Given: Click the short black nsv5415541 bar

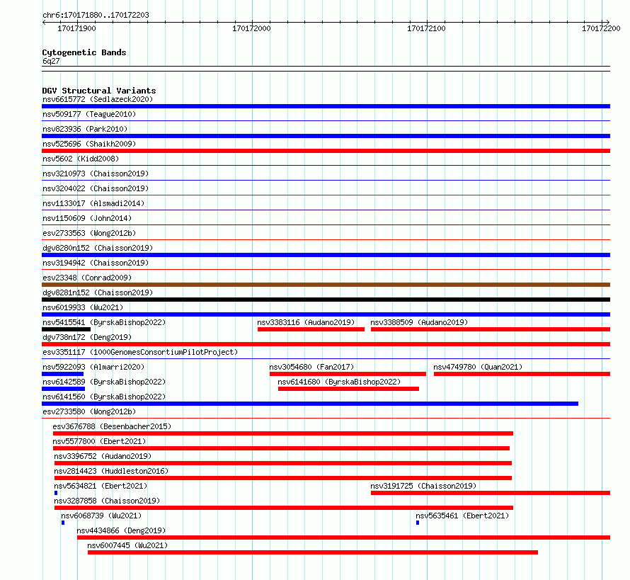Looking at the screenshot, I should click(x=67, y=329).
